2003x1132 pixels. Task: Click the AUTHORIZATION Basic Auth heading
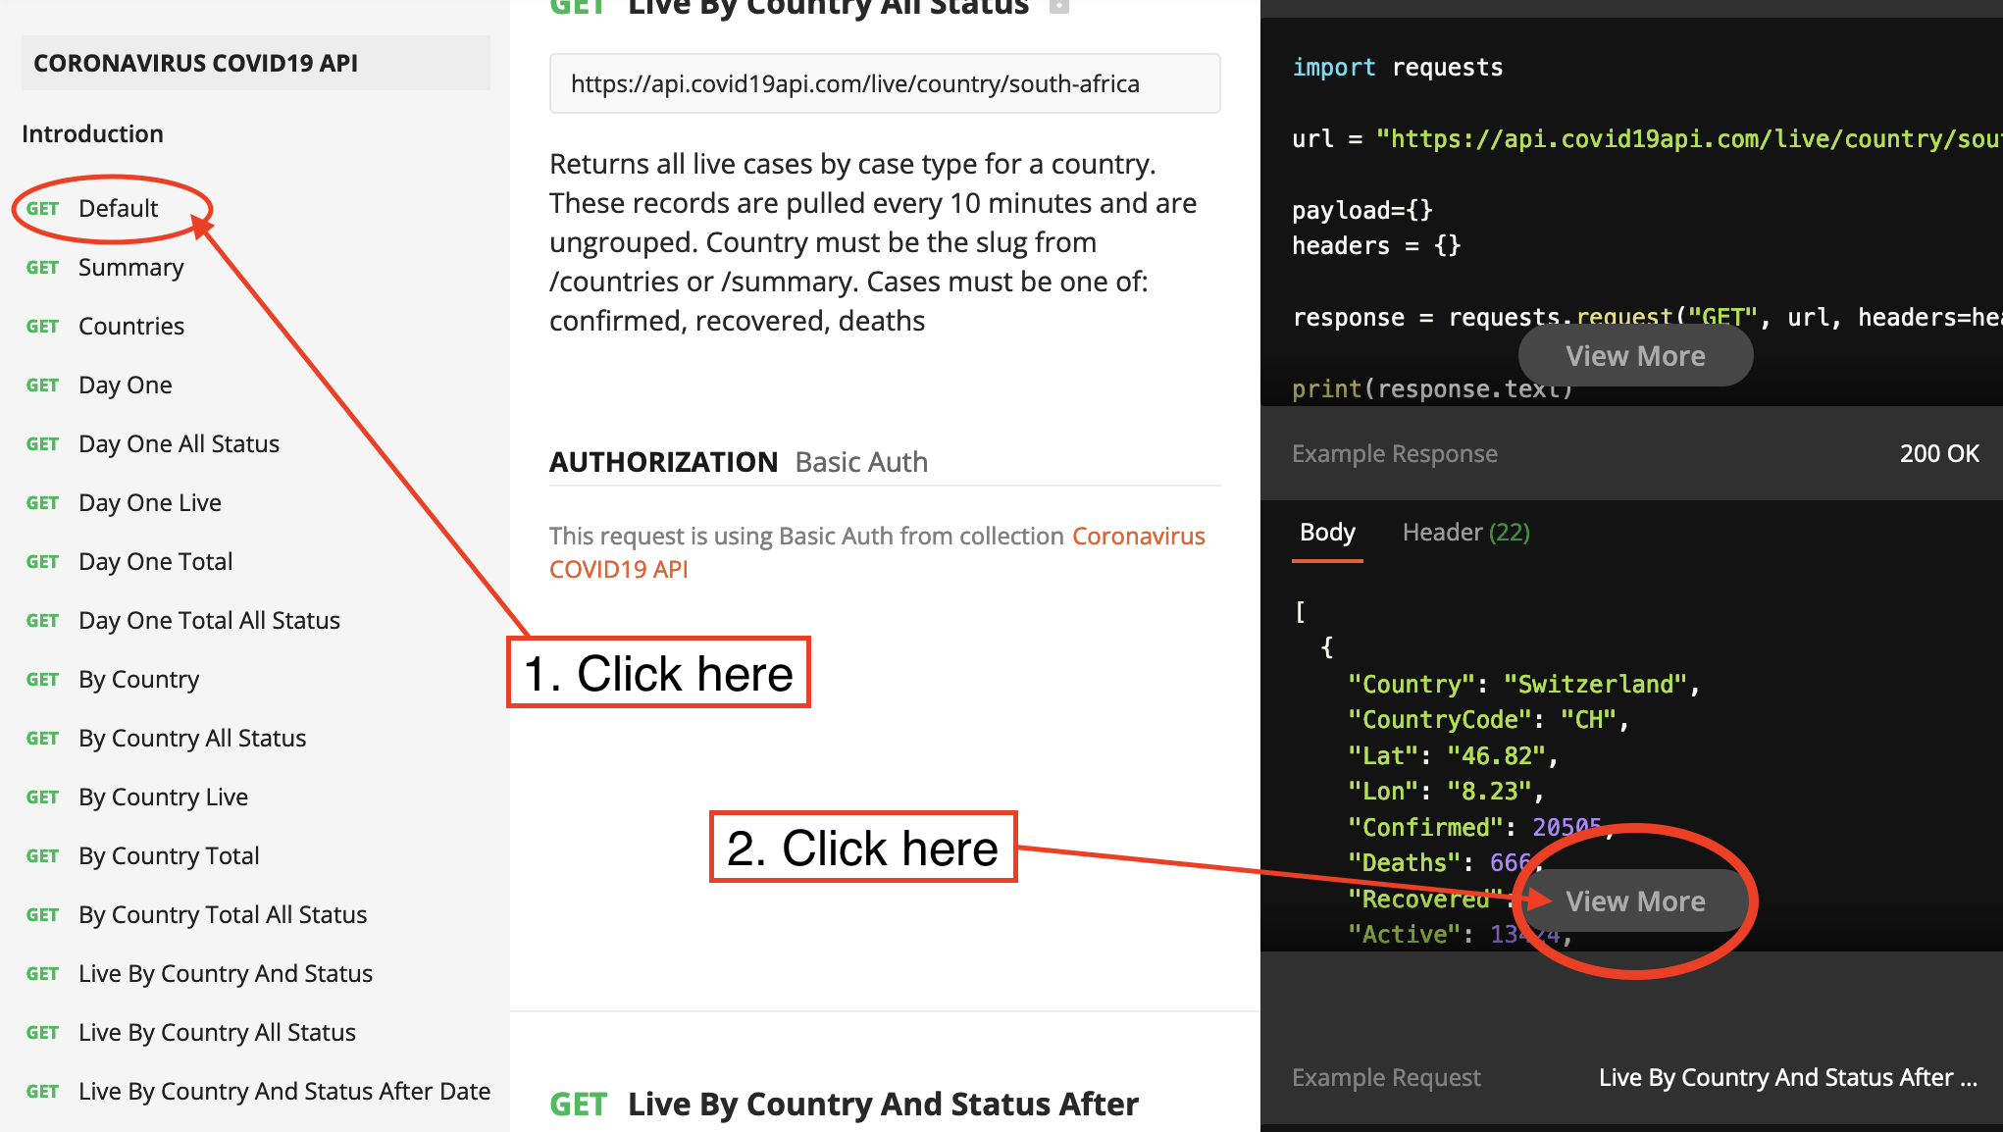point(738,462)
